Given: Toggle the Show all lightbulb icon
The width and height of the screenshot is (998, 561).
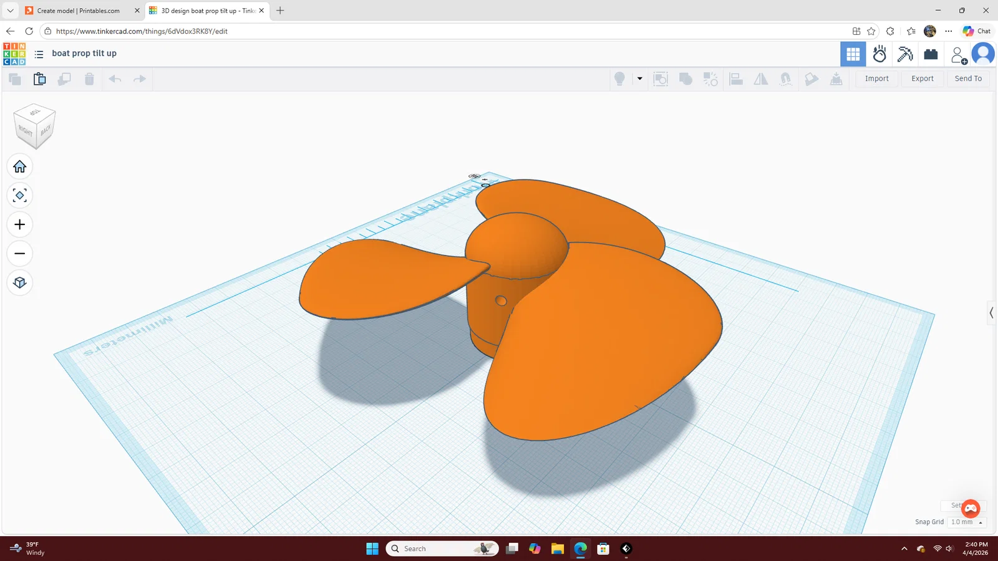Looking at the screenshot, I should (619, 79).
